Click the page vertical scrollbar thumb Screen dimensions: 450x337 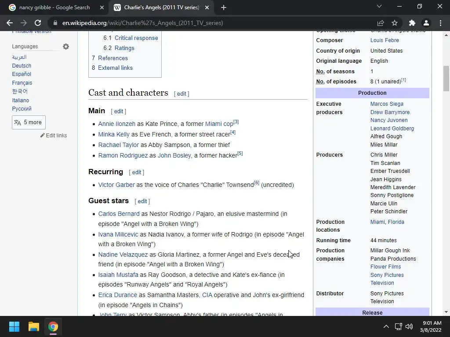pyautogui.click(x=446, y=79)
